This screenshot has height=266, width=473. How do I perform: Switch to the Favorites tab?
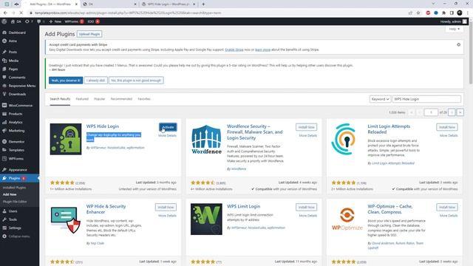(x=144, y=99)
